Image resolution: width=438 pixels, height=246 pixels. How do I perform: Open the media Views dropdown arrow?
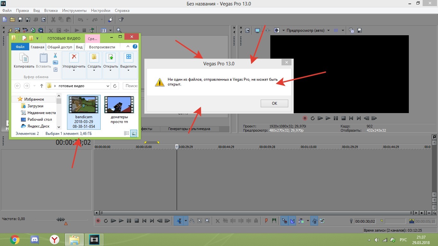tap(111, 30)
